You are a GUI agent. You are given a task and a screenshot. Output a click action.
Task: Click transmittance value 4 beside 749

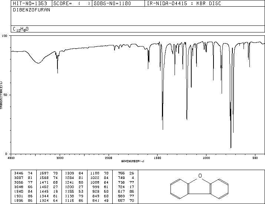[x=133, y=178]
